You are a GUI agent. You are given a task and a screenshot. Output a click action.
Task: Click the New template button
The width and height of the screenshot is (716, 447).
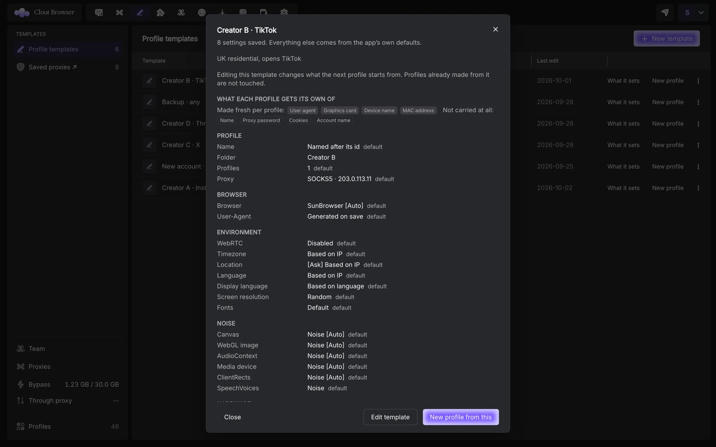pos(666,38)
